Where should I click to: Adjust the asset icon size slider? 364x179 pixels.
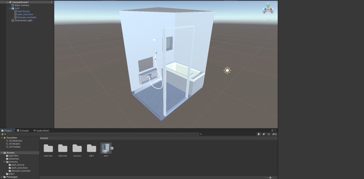click(x=269, y=178)
